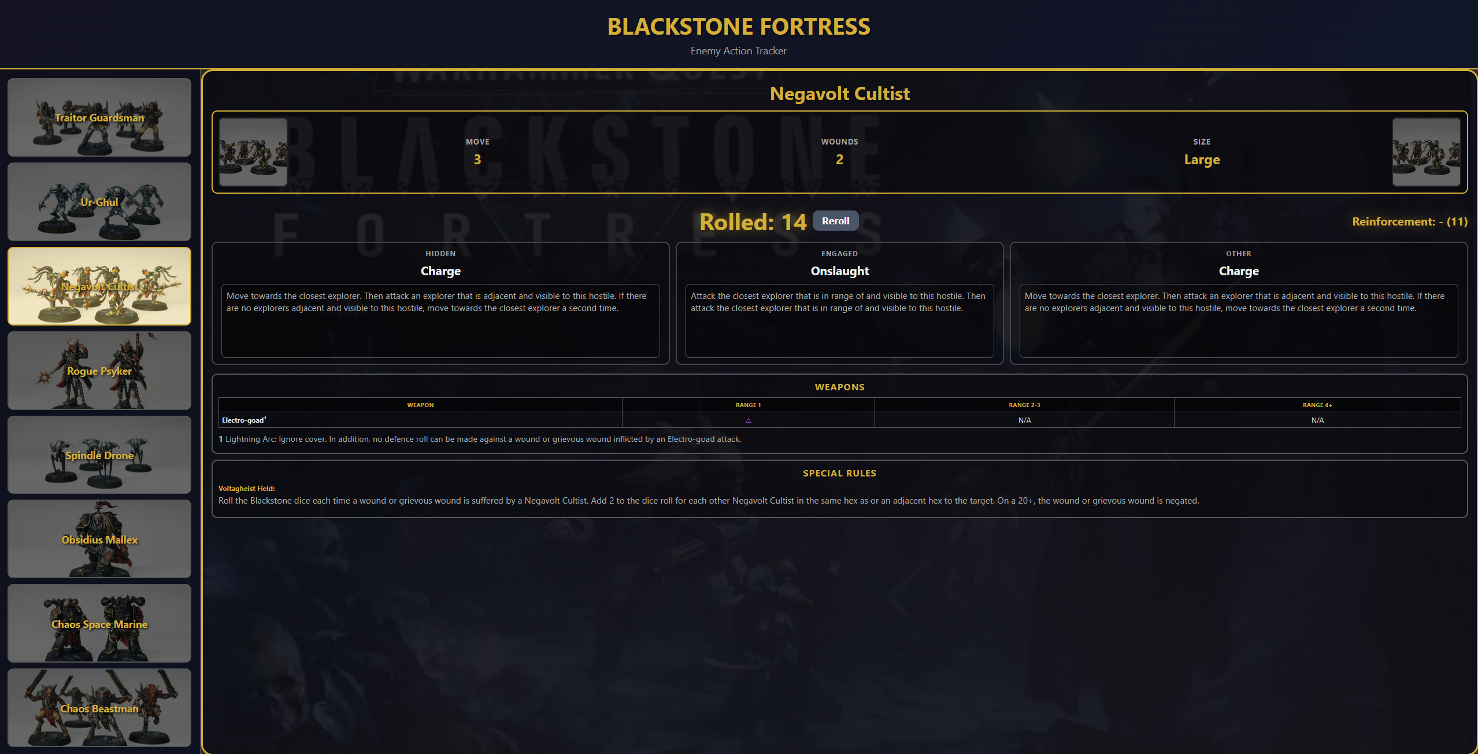This screenshot has height=754, width=1478.
Task: Click the BLACKSTONE FORTRESS header title
Action: [739, 27]
